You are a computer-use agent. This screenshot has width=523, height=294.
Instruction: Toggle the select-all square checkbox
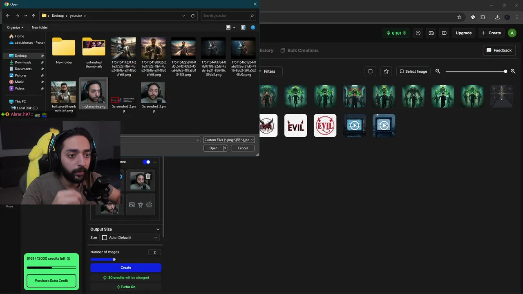[370, 71]
